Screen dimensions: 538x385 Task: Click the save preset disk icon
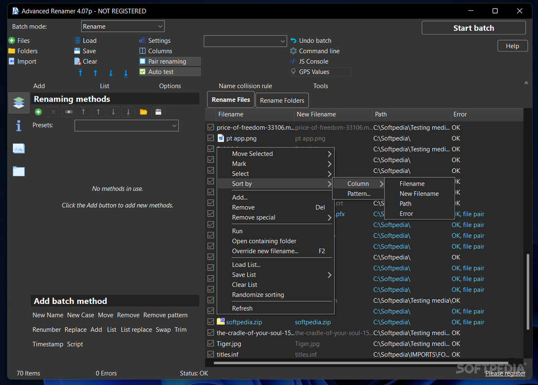158,111
